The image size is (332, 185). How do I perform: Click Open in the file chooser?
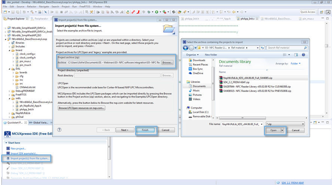pyautogui.click(x=273, y=131)
